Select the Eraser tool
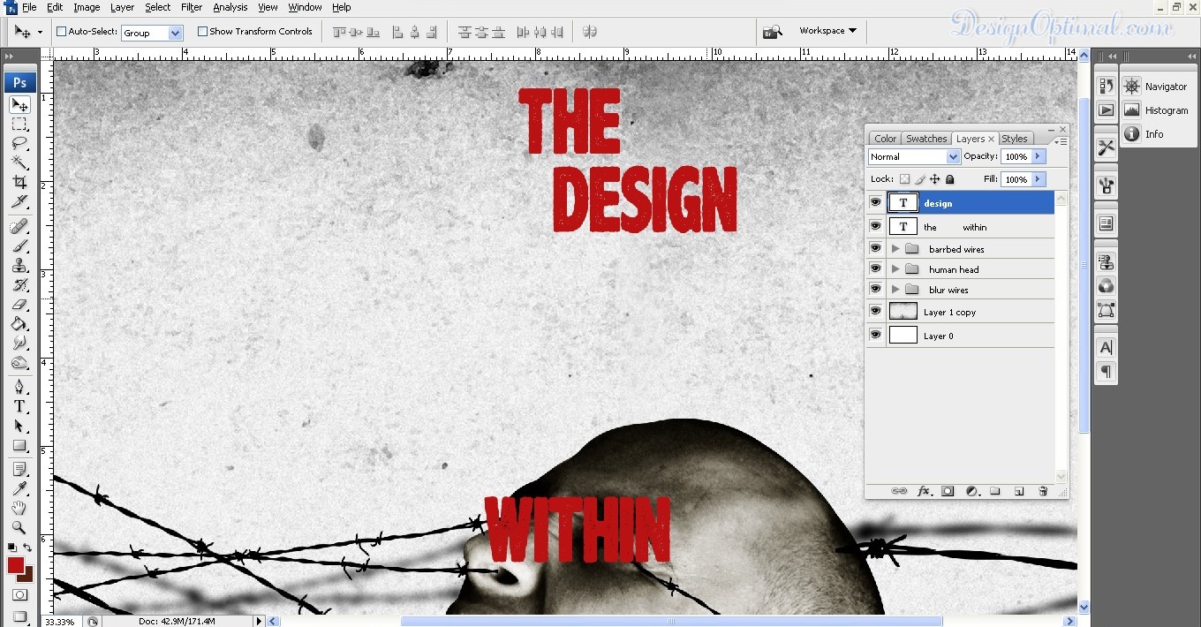Image resolution: width=1201 pixels, height=627 pixels. [x=19, y=305]
